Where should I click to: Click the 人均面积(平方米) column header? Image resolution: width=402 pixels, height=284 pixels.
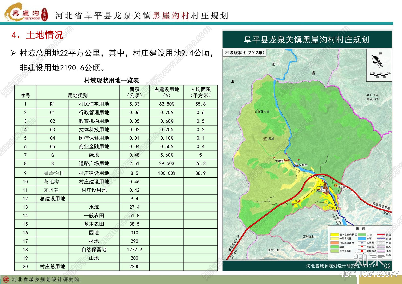click(200, 92)
